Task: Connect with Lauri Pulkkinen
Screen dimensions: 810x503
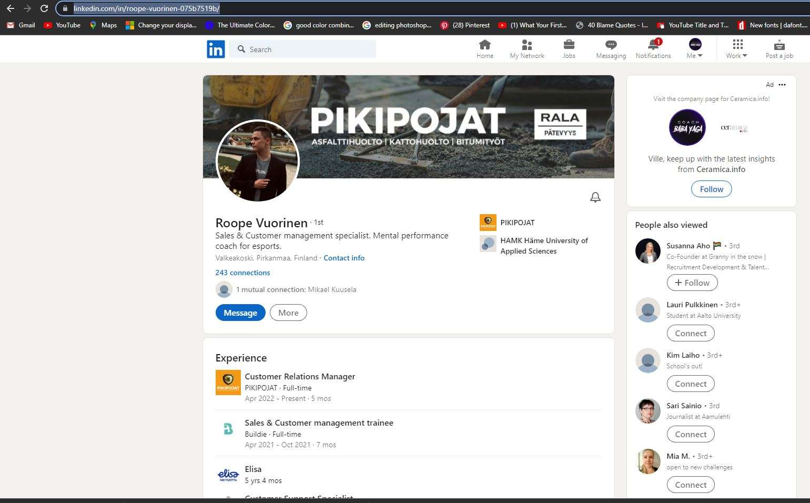Action: [691, 333]
